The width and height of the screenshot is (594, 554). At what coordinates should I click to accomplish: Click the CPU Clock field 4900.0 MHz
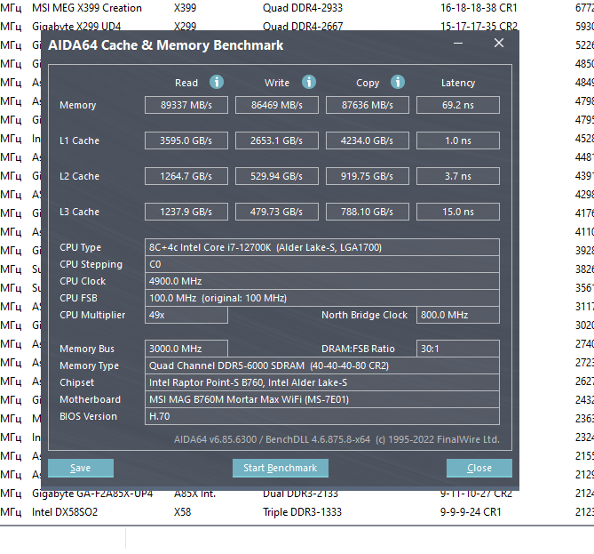pos(322,281)
